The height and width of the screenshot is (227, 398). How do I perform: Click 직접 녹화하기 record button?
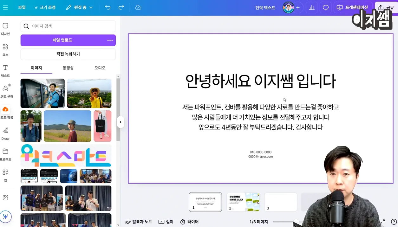click(x=68, y=54)
